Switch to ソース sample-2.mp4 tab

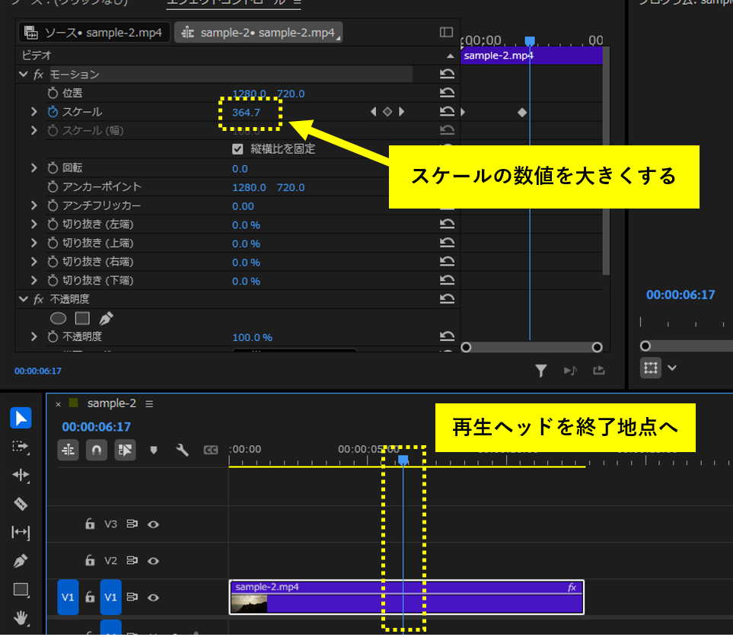(94, 33)
